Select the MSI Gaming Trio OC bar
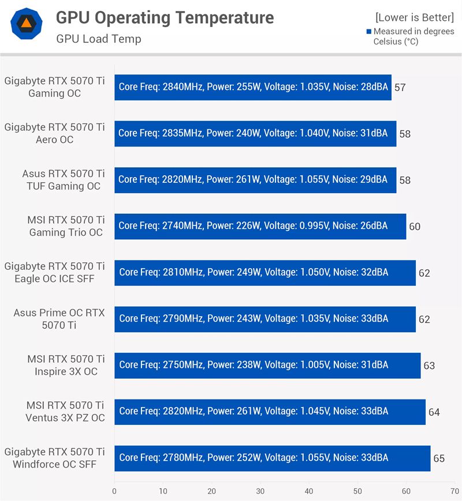 [260, 226]
